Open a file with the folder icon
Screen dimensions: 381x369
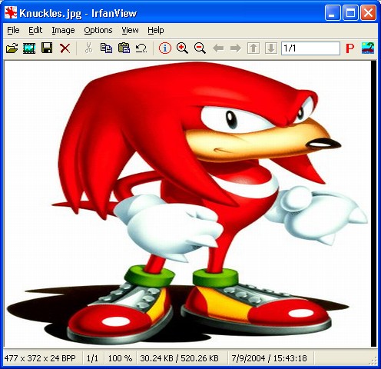pyautogui.click(x=12, y=48)
